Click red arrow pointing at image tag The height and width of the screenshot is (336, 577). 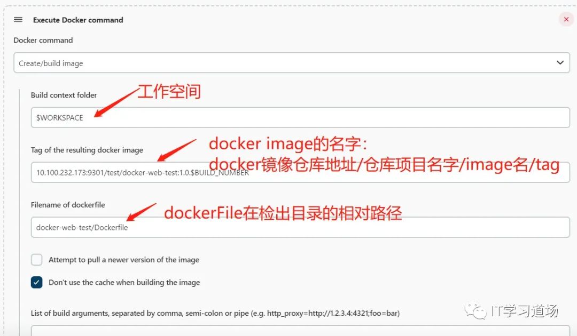tap(177, 150)
